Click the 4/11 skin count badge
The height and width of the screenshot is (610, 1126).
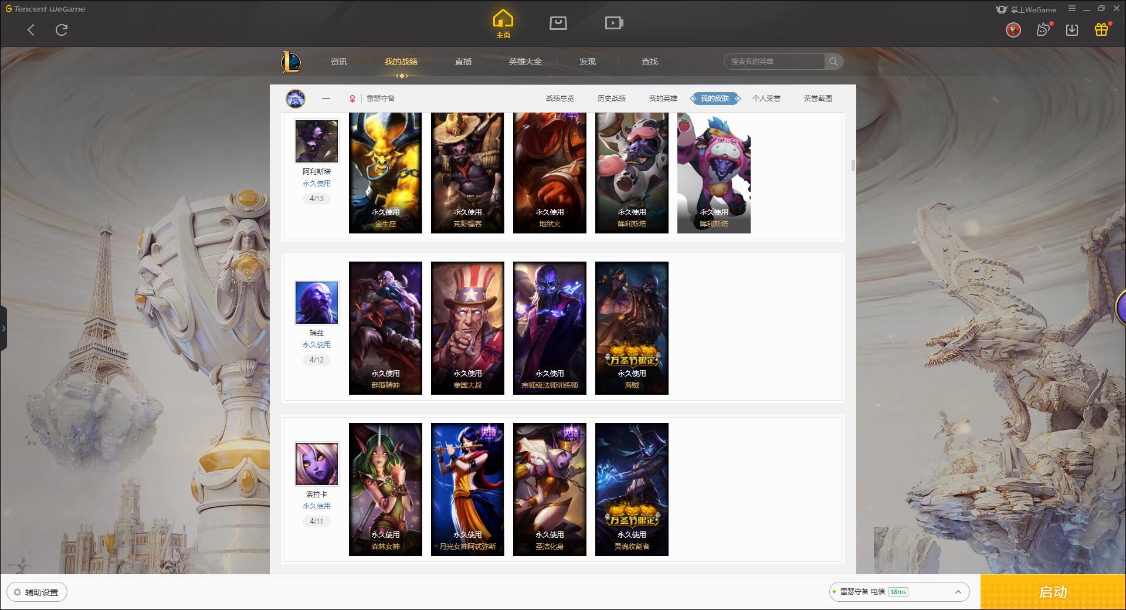pyautogui.click(x=317, y=521)
